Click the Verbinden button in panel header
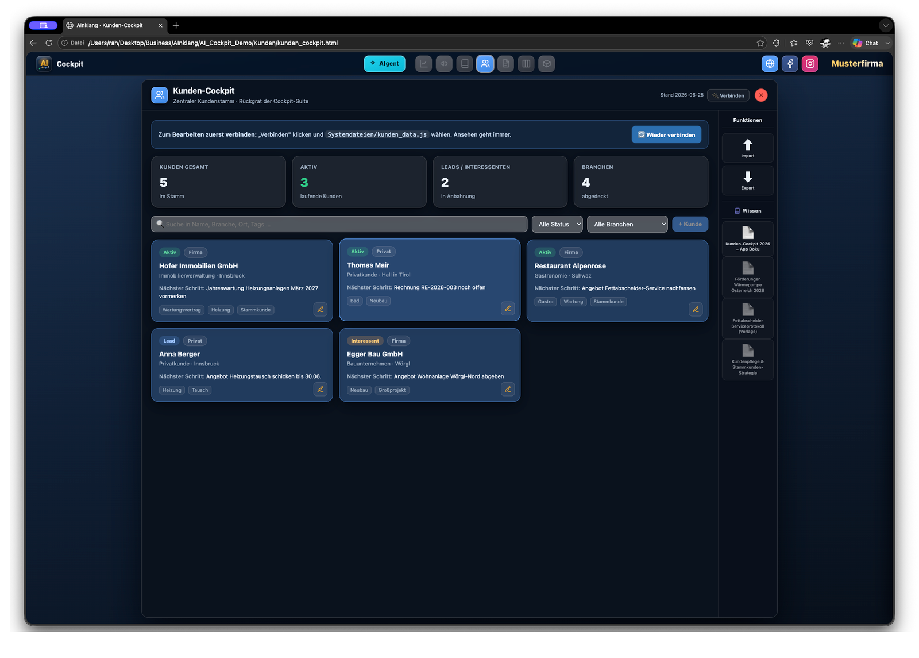919x658 pixels. tap(728, 95)
